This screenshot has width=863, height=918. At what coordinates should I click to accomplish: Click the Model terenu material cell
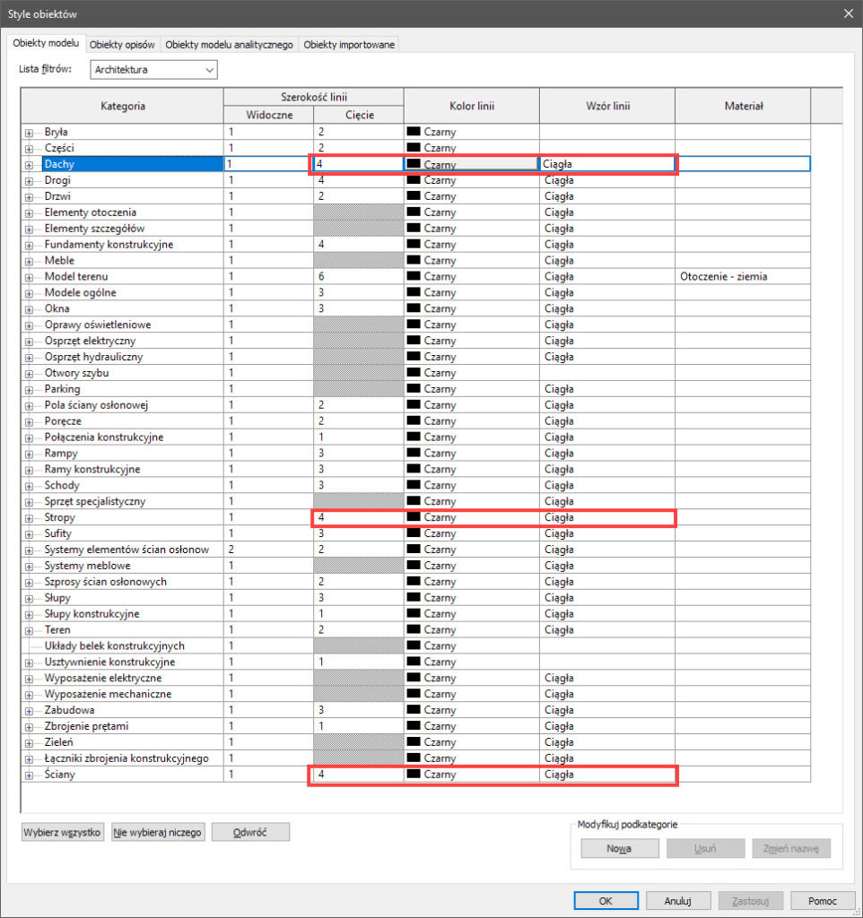point(743,277)
